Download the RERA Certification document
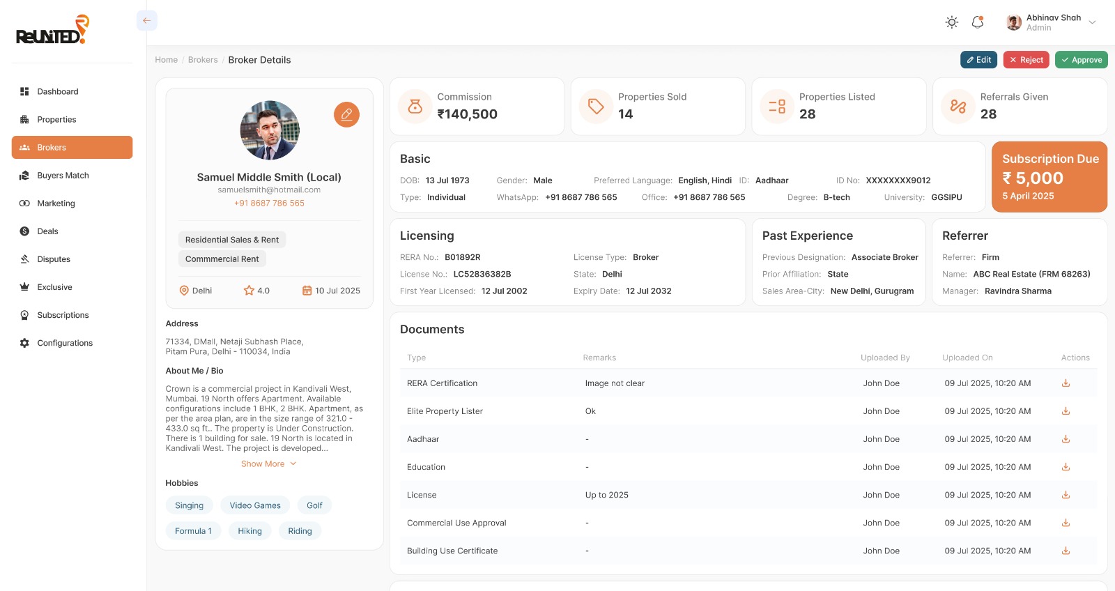The width and height of the screenshot is (1115, 591). (1066, 383)
